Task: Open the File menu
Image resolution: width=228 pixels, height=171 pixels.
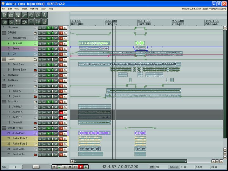Action: click(4, 9)
